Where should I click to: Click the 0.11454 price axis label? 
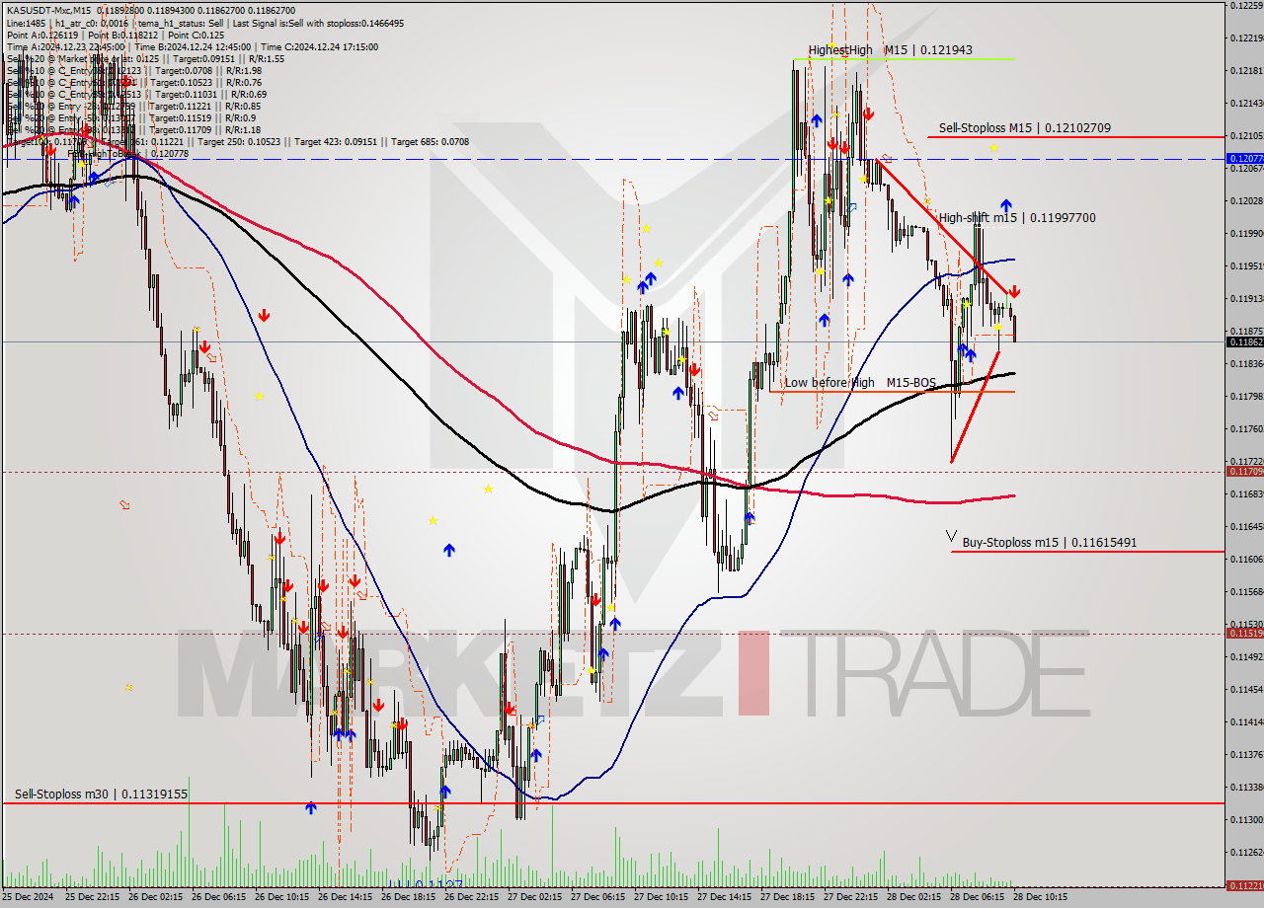coord(1246,689)
